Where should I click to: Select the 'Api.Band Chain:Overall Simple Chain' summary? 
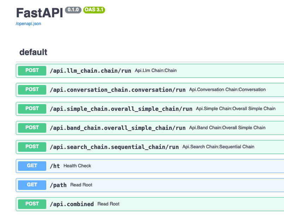pos(227,128)
